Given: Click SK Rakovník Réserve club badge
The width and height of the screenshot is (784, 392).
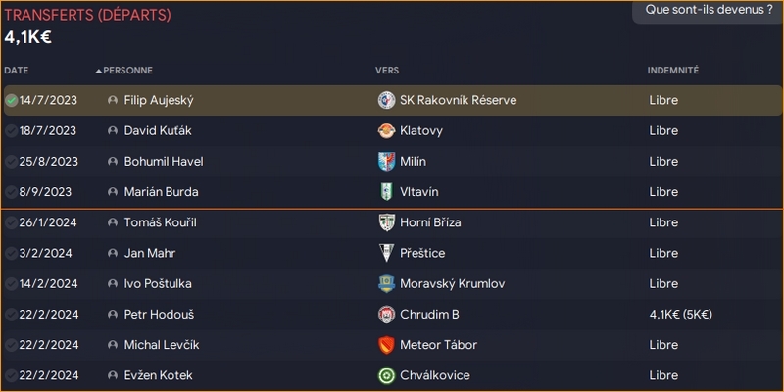Looking at the screenshot, I should click(385, 100).
